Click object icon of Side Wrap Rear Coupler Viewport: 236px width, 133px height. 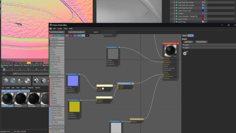(x=177, y=5)
